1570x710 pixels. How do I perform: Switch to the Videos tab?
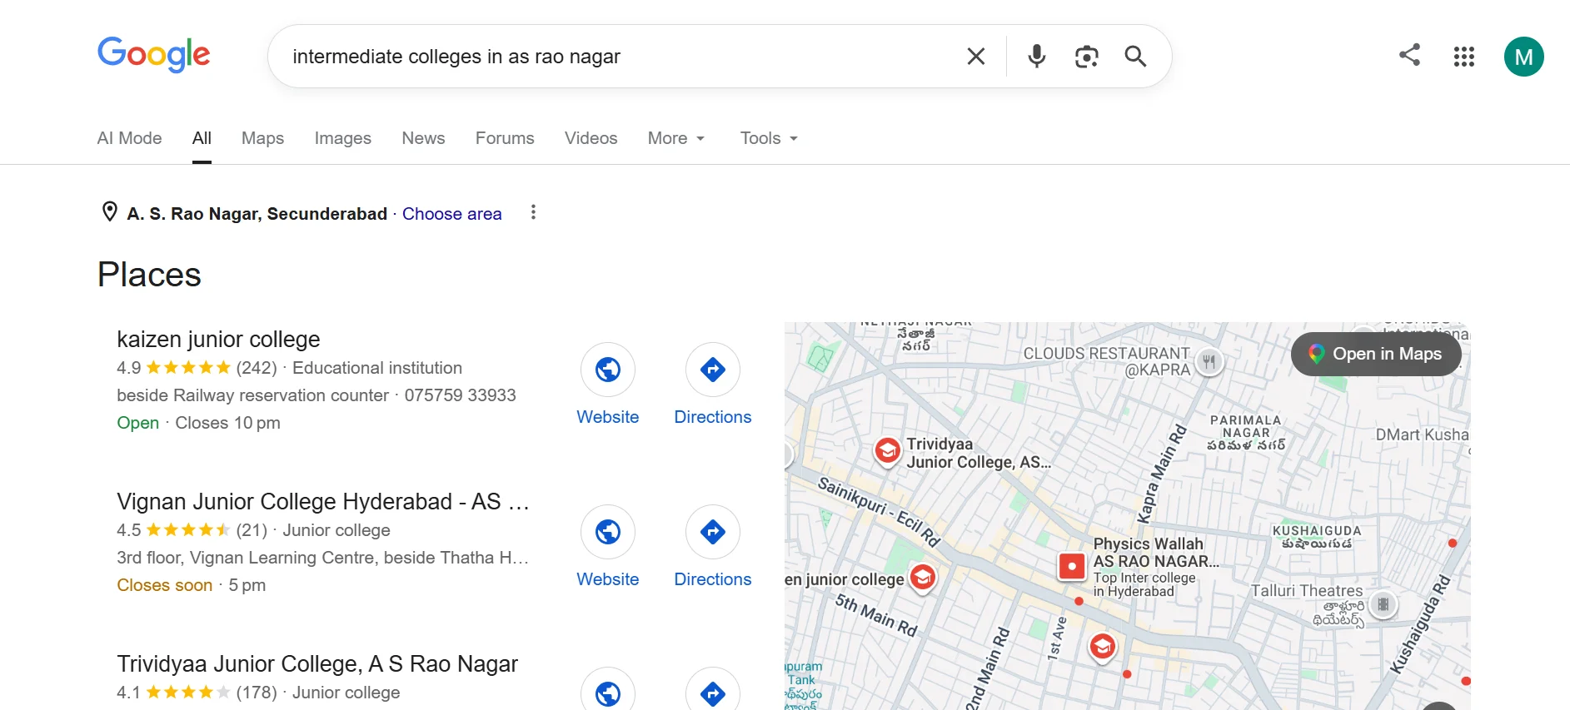[591, 138]
